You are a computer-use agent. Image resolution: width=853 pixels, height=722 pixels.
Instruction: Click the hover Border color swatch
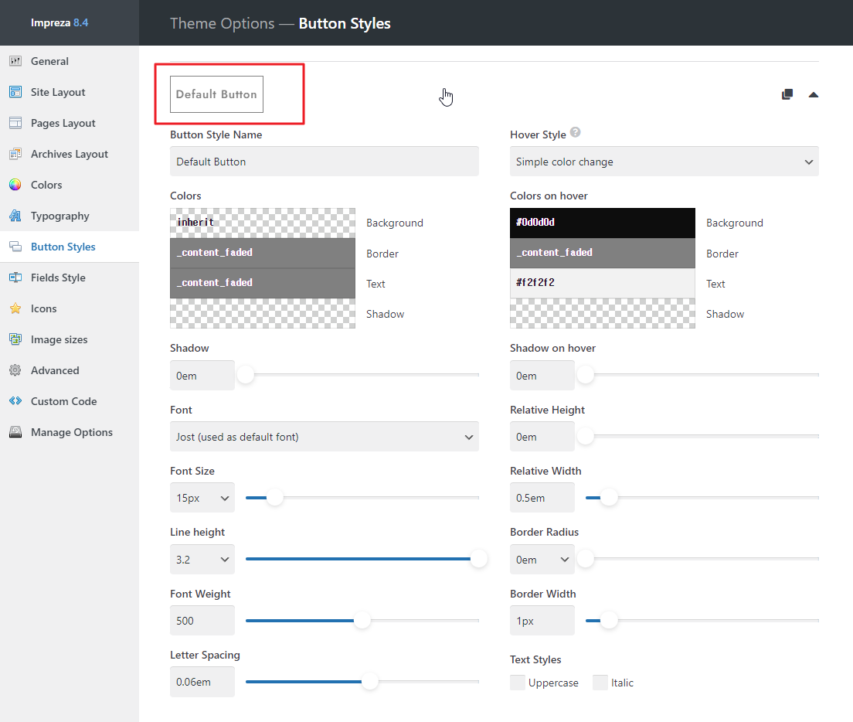coord(602,253)
